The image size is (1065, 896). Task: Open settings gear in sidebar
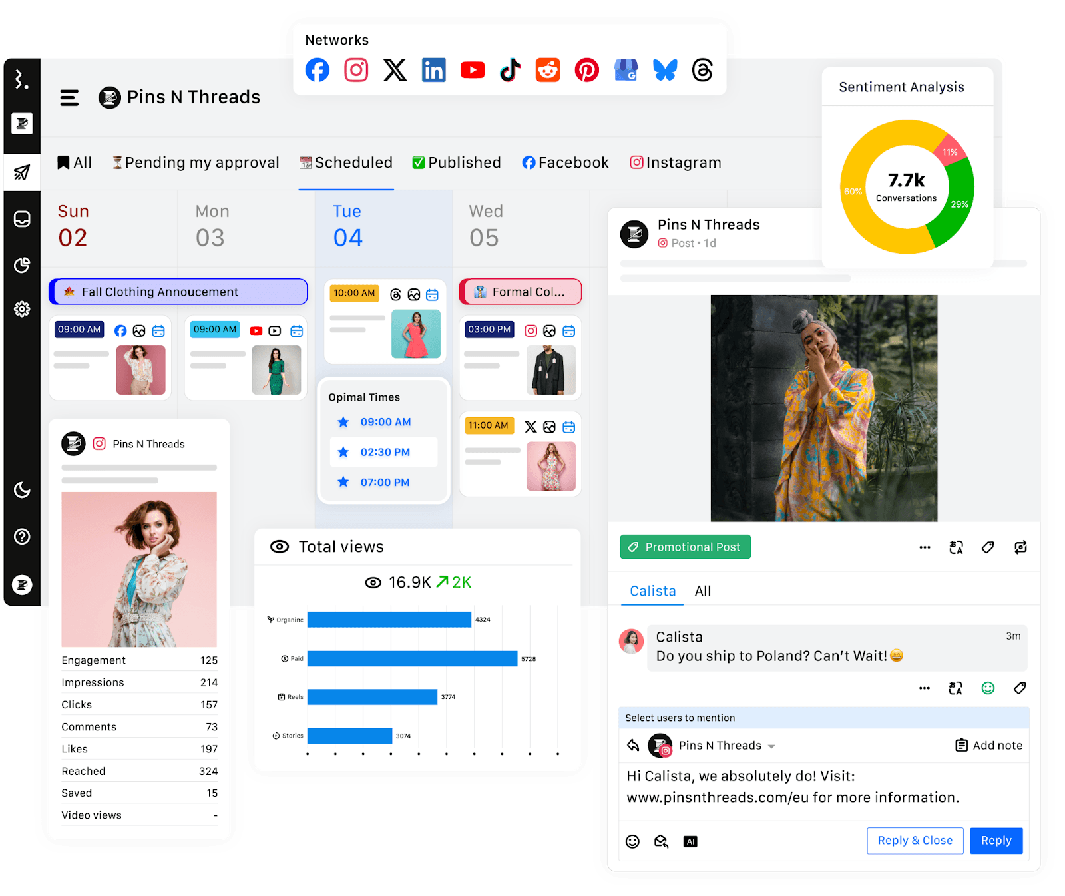tap(22, 309)
